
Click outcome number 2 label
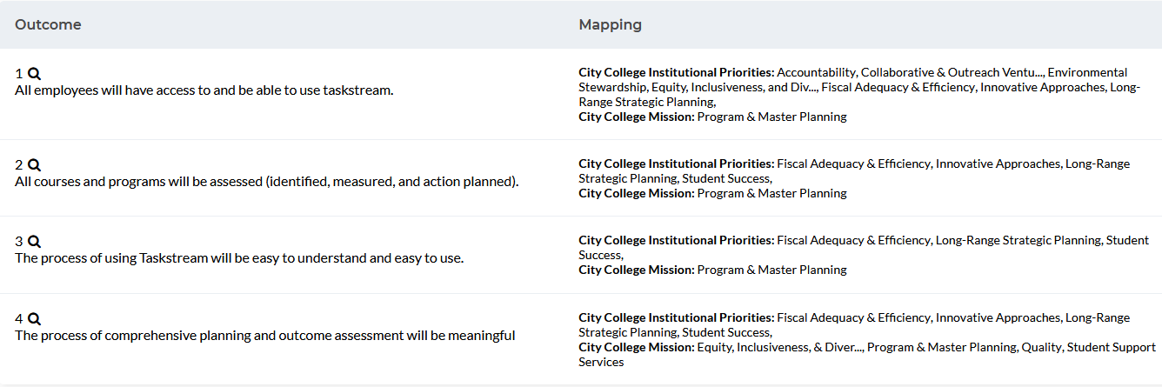(x=19, y=165)
